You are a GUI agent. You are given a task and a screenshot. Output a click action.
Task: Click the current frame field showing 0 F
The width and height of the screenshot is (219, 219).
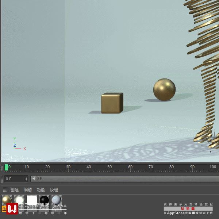16,179
